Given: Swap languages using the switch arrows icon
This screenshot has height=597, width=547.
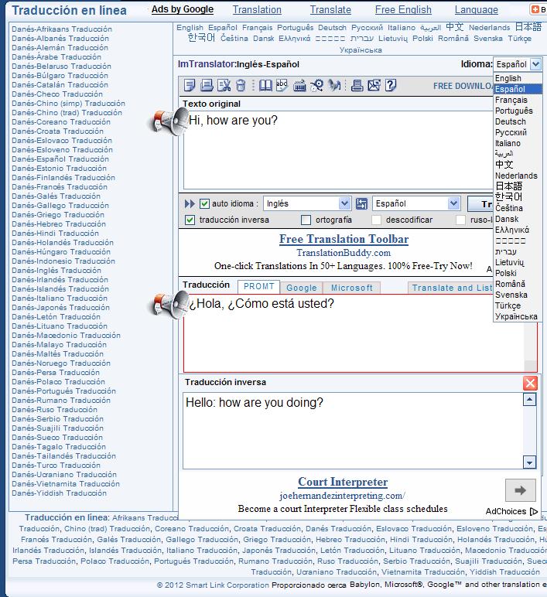Looking at the screenshot, I should tap(361, 204).
